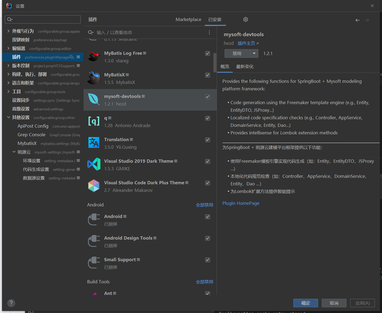The height and width of the screenshot is (313, 382).
Task: Click the 确定 button
Action: pos(306,303)
